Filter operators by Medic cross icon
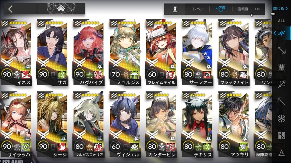291x163 pixels. tap(281, 119)
